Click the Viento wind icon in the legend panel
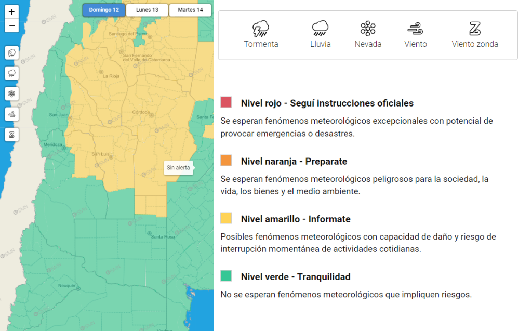 pyautogui.click(x=416, y=29)
